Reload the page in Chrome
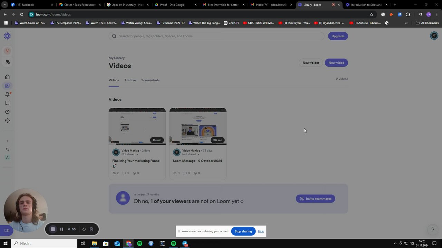This screenshot has height=248, width=442. pos(21,14)
